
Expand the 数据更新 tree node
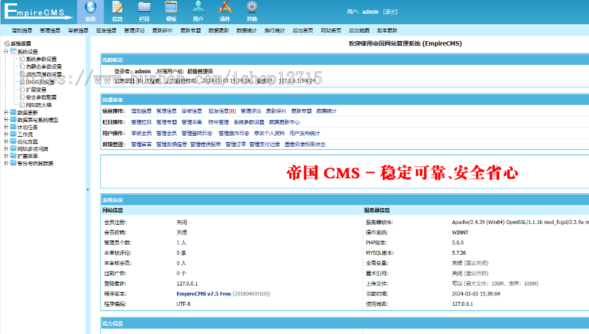tap(6, 113)
